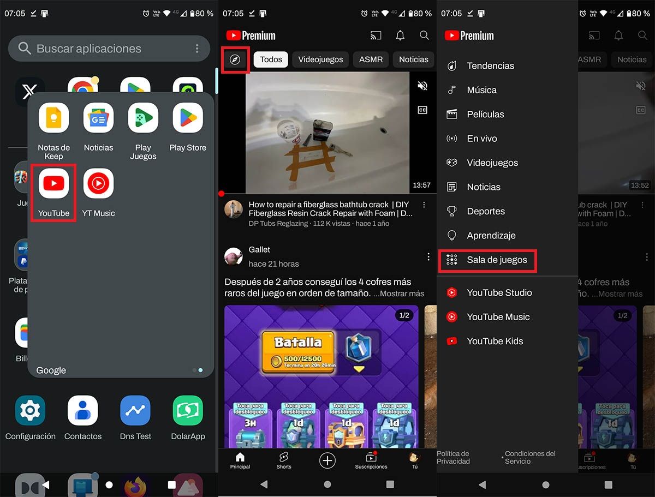Open the Play Juegos app
The width and height of the screenshot is (655, 497).
tap(143, 131)
